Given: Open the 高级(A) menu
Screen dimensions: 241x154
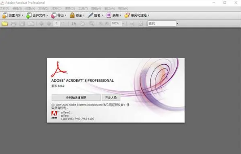Looking at the screenshot, I should click(96, 9).
